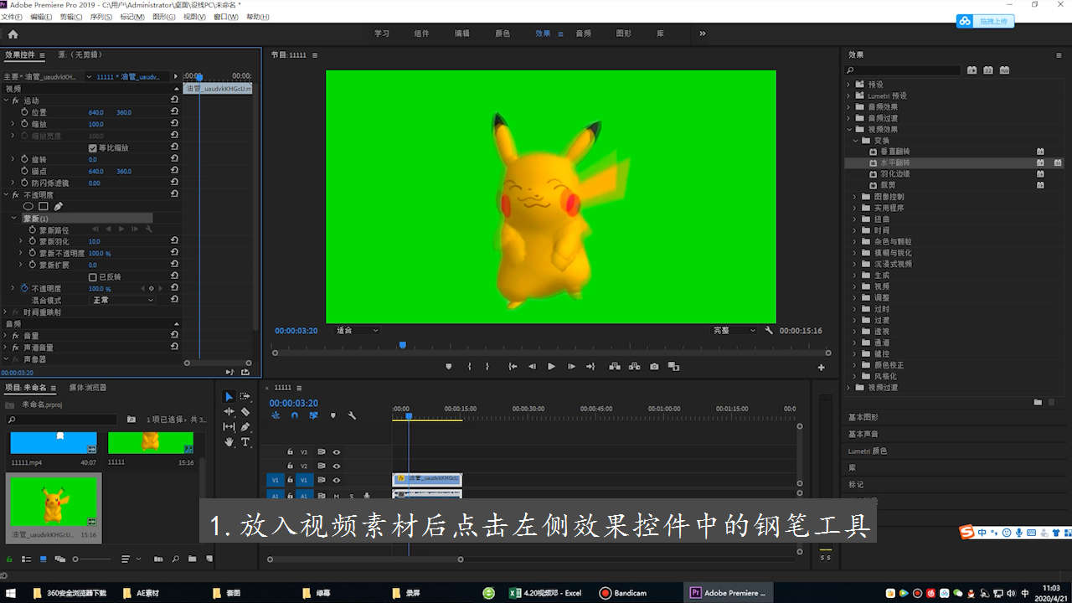1072x603 pixels.
Task: Open the timeline wrench settings
Action: pos(352,415)
